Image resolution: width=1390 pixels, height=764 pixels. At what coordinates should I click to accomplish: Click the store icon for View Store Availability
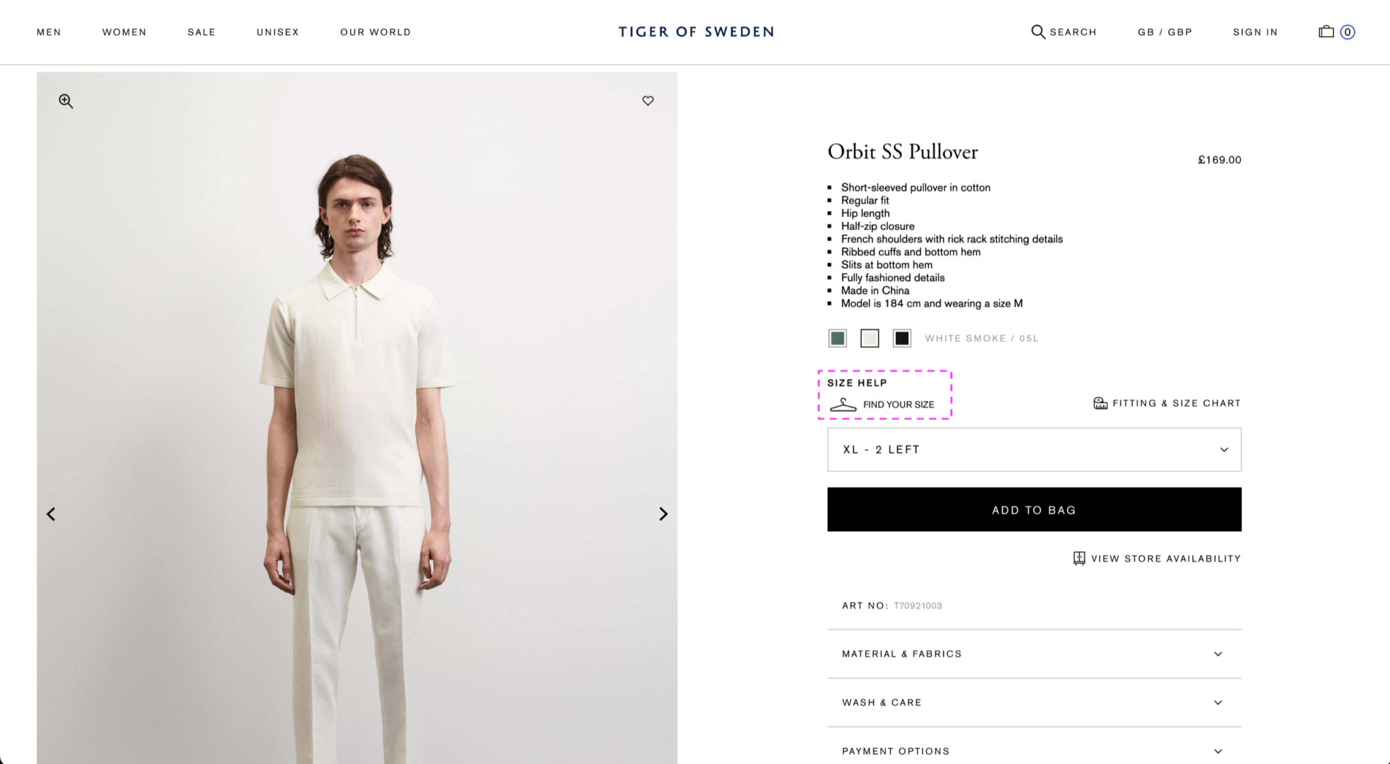click(x=1078, y=558)
